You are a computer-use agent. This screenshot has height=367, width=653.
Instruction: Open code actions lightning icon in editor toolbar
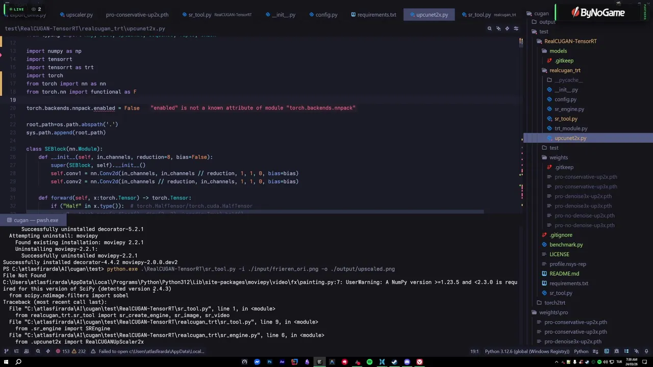pyautogui.click(x=507, y=29)
